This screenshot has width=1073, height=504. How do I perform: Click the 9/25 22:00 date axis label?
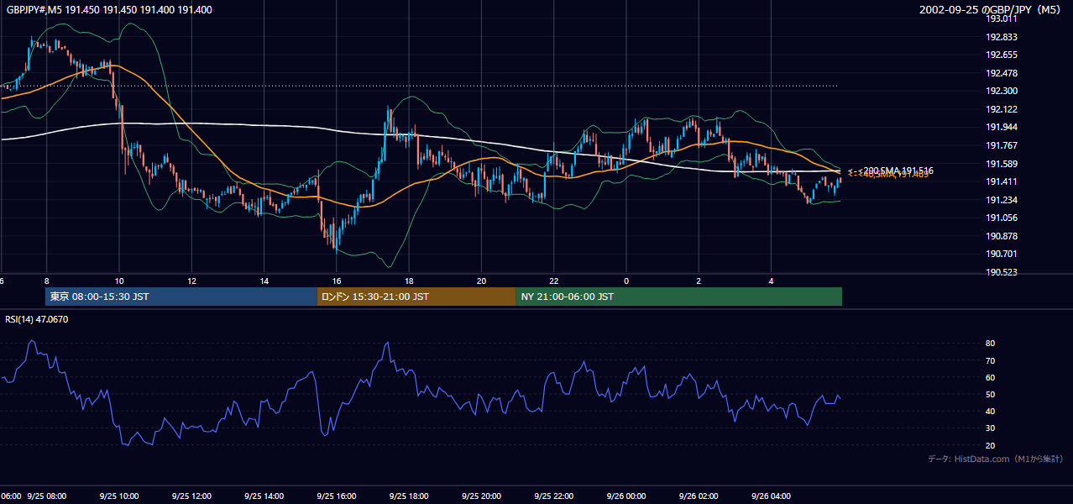pyautogui.click(x=553, y=496)
